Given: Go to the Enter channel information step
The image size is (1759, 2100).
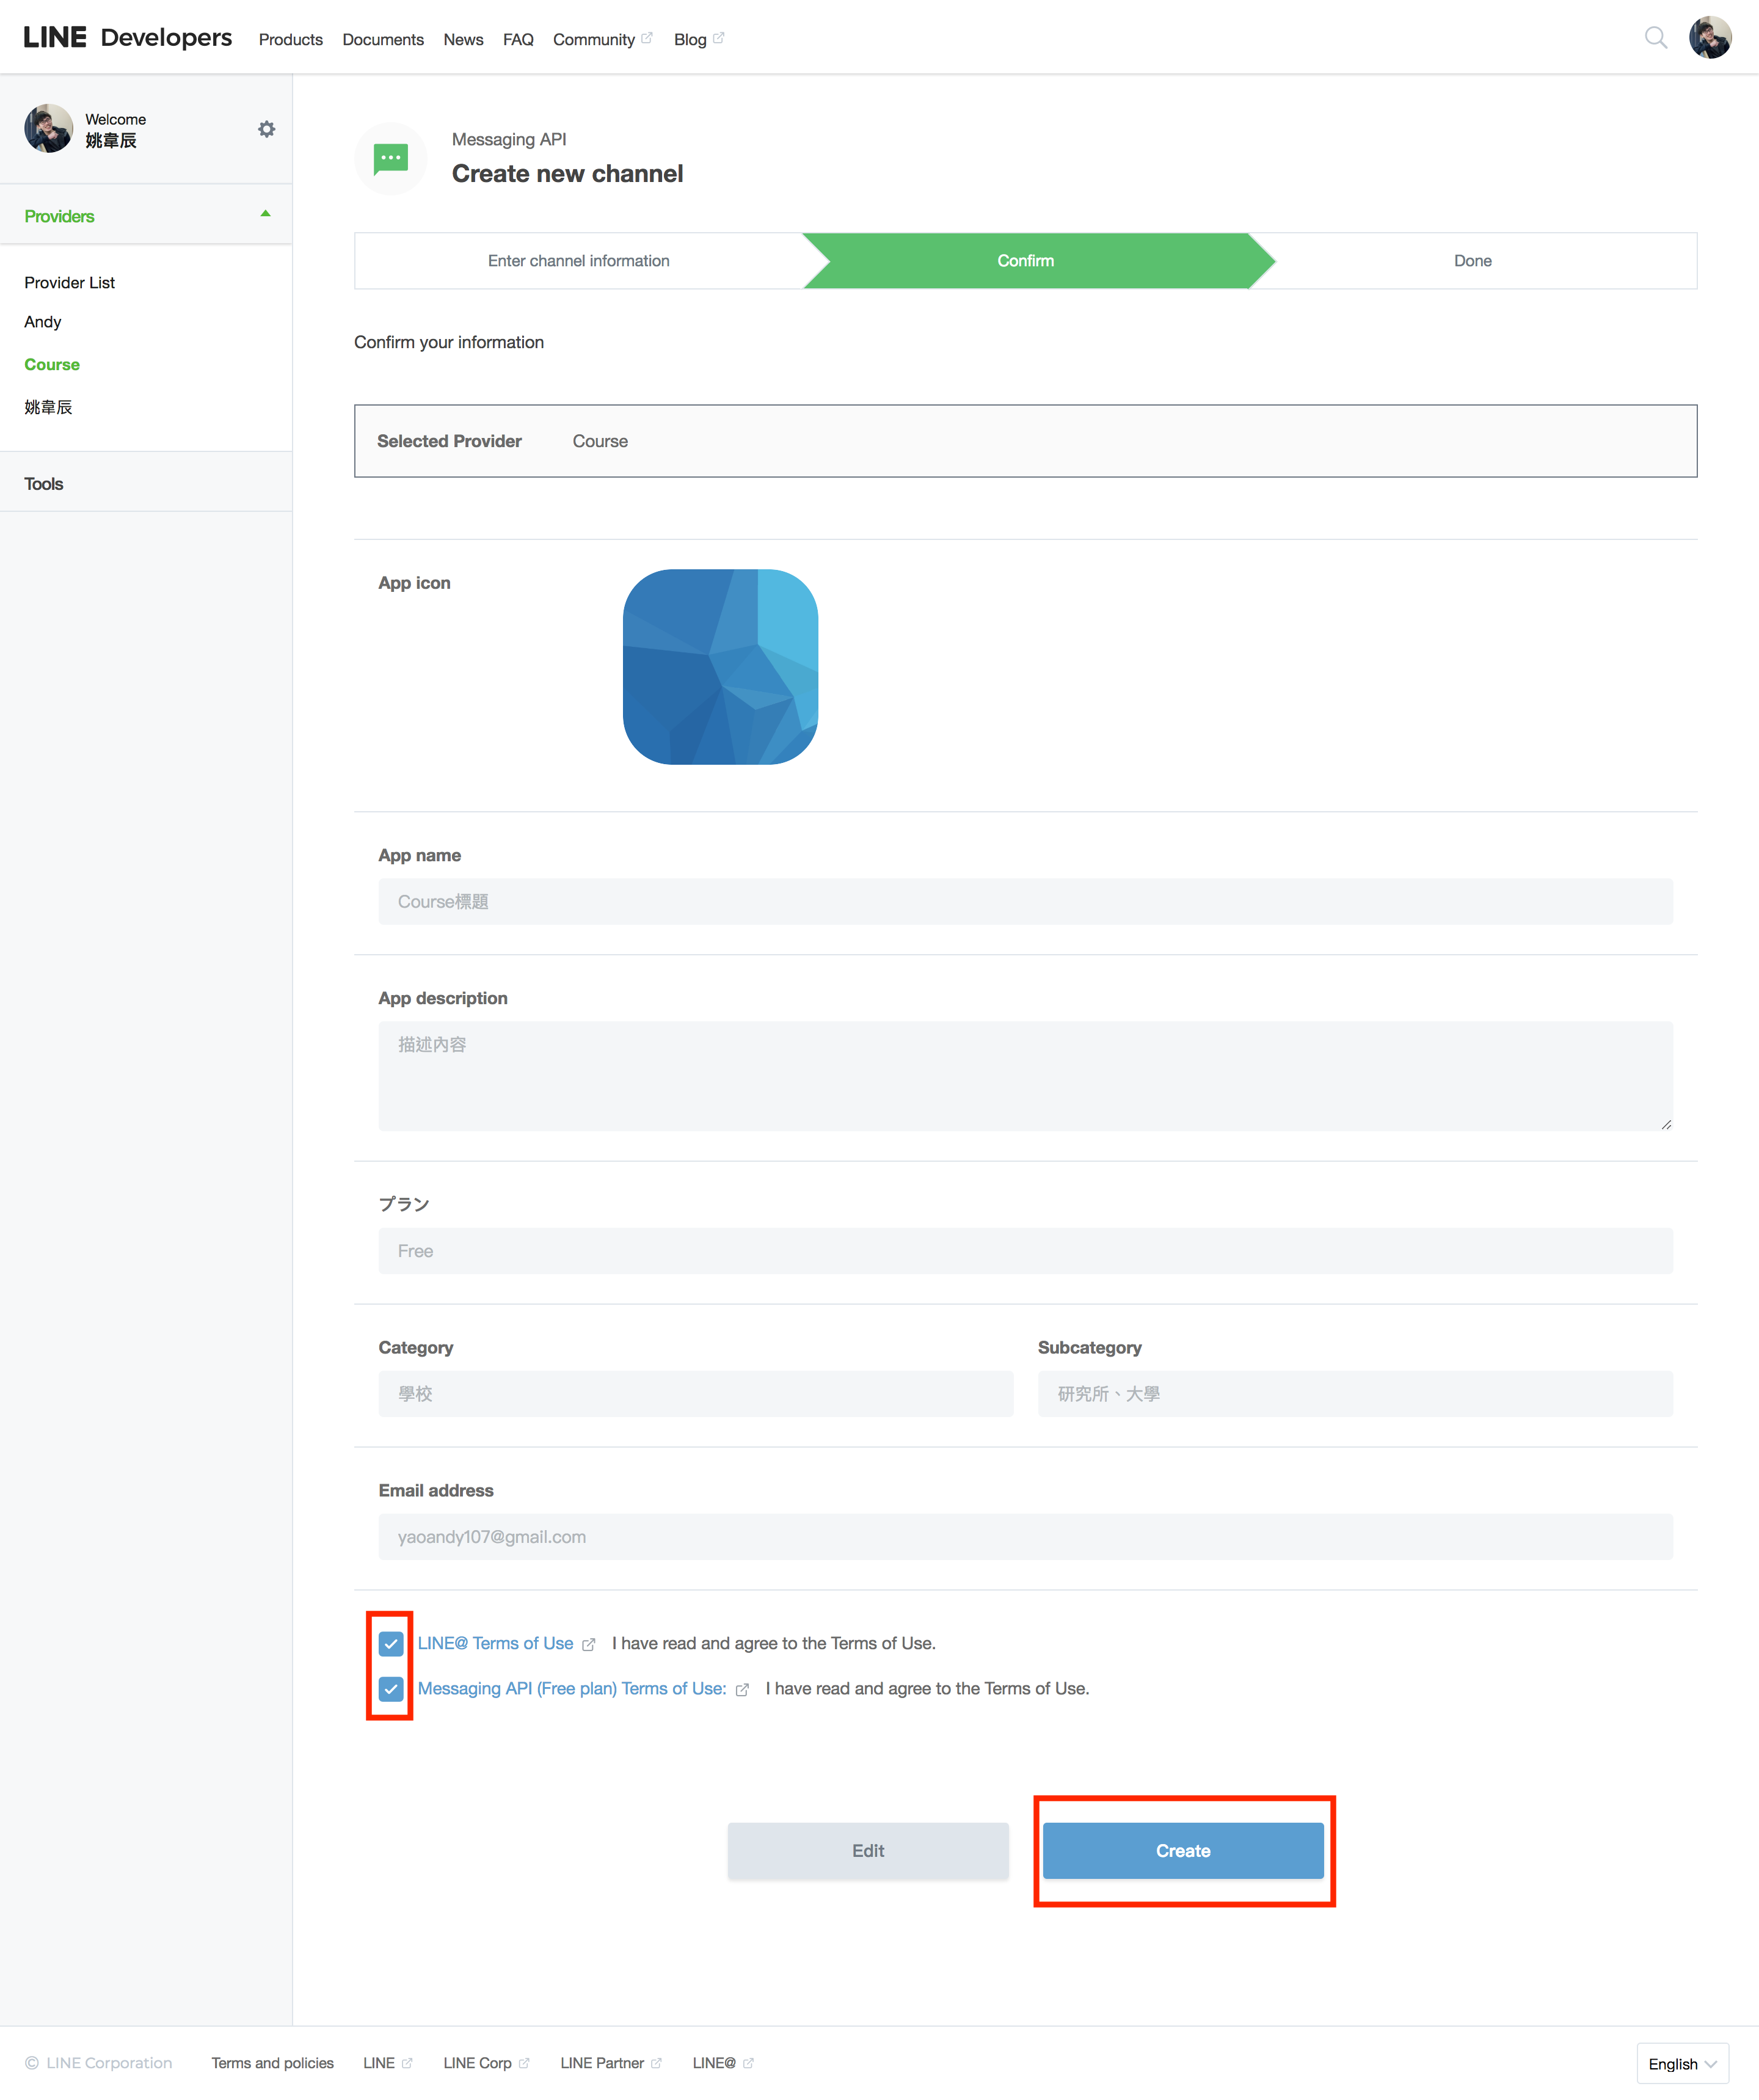Looking at the screenshot, I should 578,261.
